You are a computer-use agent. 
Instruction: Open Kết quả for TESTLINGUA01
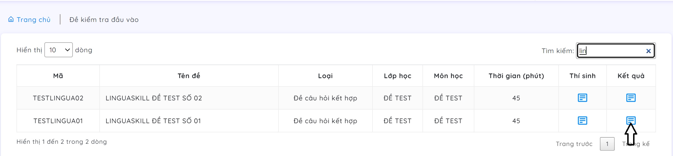[x=631, y=120]
